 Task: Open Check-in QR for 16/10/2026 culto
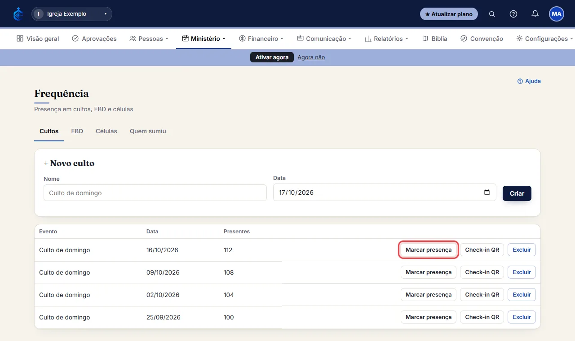coord(482,250)
